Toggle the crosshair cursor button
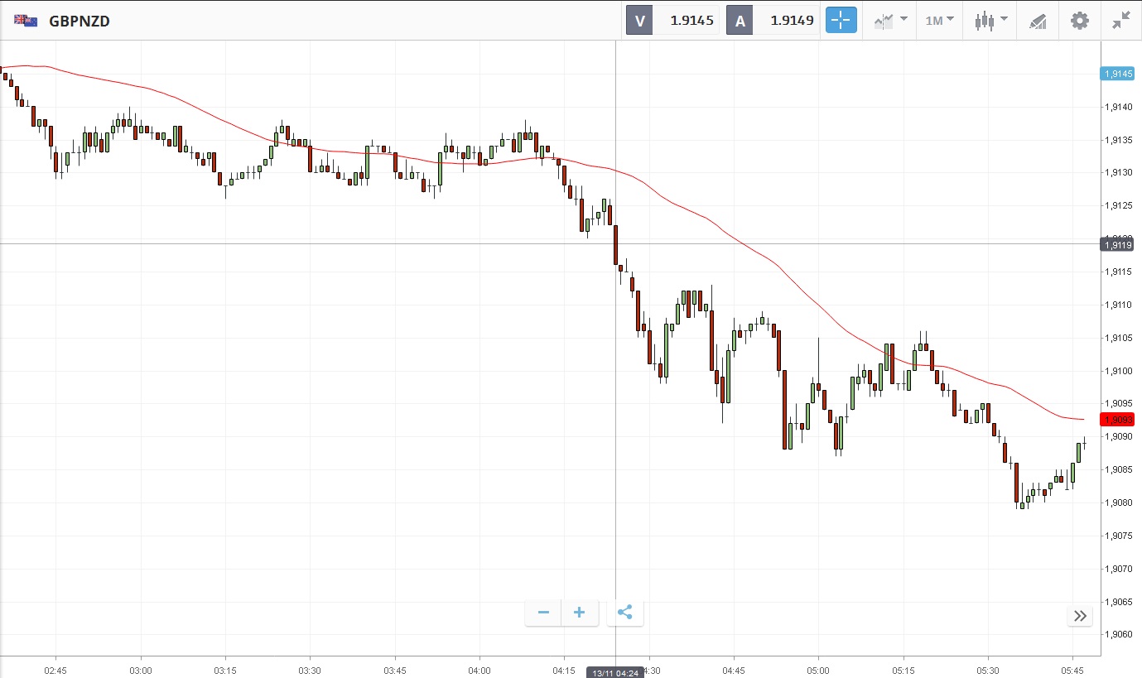This screenshot has width=1142, height=678. coord(840,21)
